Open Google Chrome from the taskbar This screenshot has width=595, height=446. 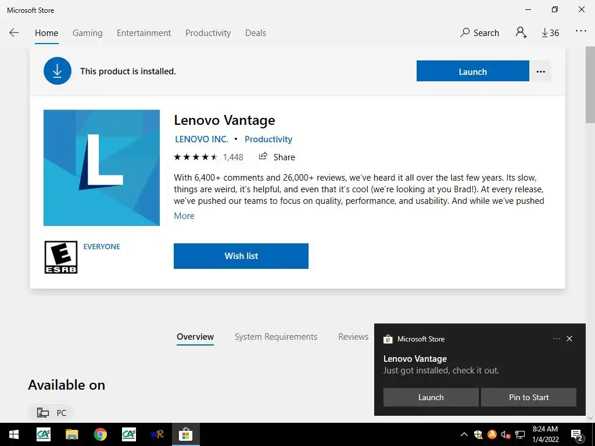point(100,434)
